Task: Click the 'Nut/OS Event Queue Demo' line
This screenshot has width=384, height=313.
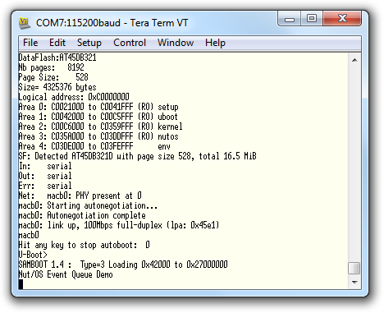Action: tap(66, 274)
